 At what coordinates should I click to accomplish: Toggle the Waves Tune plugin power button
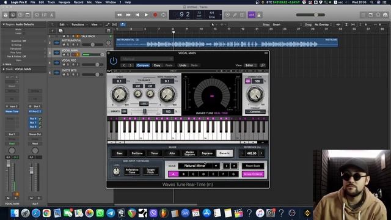(x=114, y=61)
